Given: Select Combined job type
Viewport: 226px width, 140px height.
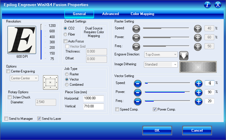Looking at the screenshot, I should pyautogui.click(x=66, y=85).
